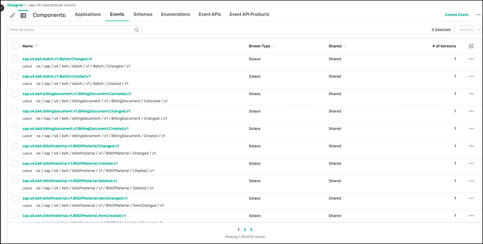Go to results page 3

[x=252, y=229]
